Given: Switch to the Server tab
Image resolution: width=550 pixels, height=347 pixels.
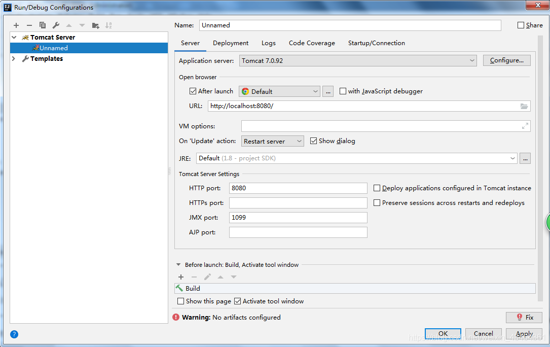Looking at the screenshot, I should pos(190,43).
